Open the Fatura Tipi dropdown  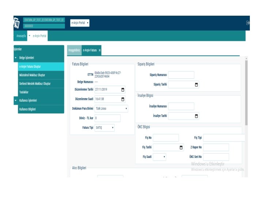pos(104,128)
